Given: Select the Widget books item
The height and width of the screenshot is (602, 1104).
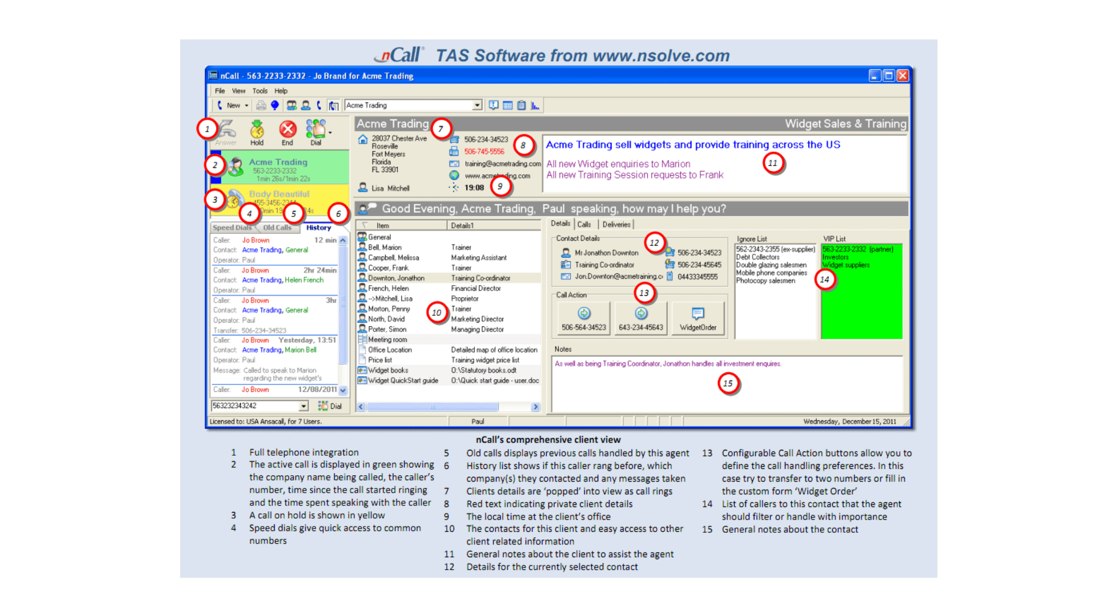Looking at the screenshot, I should click(x=448, y=370).
